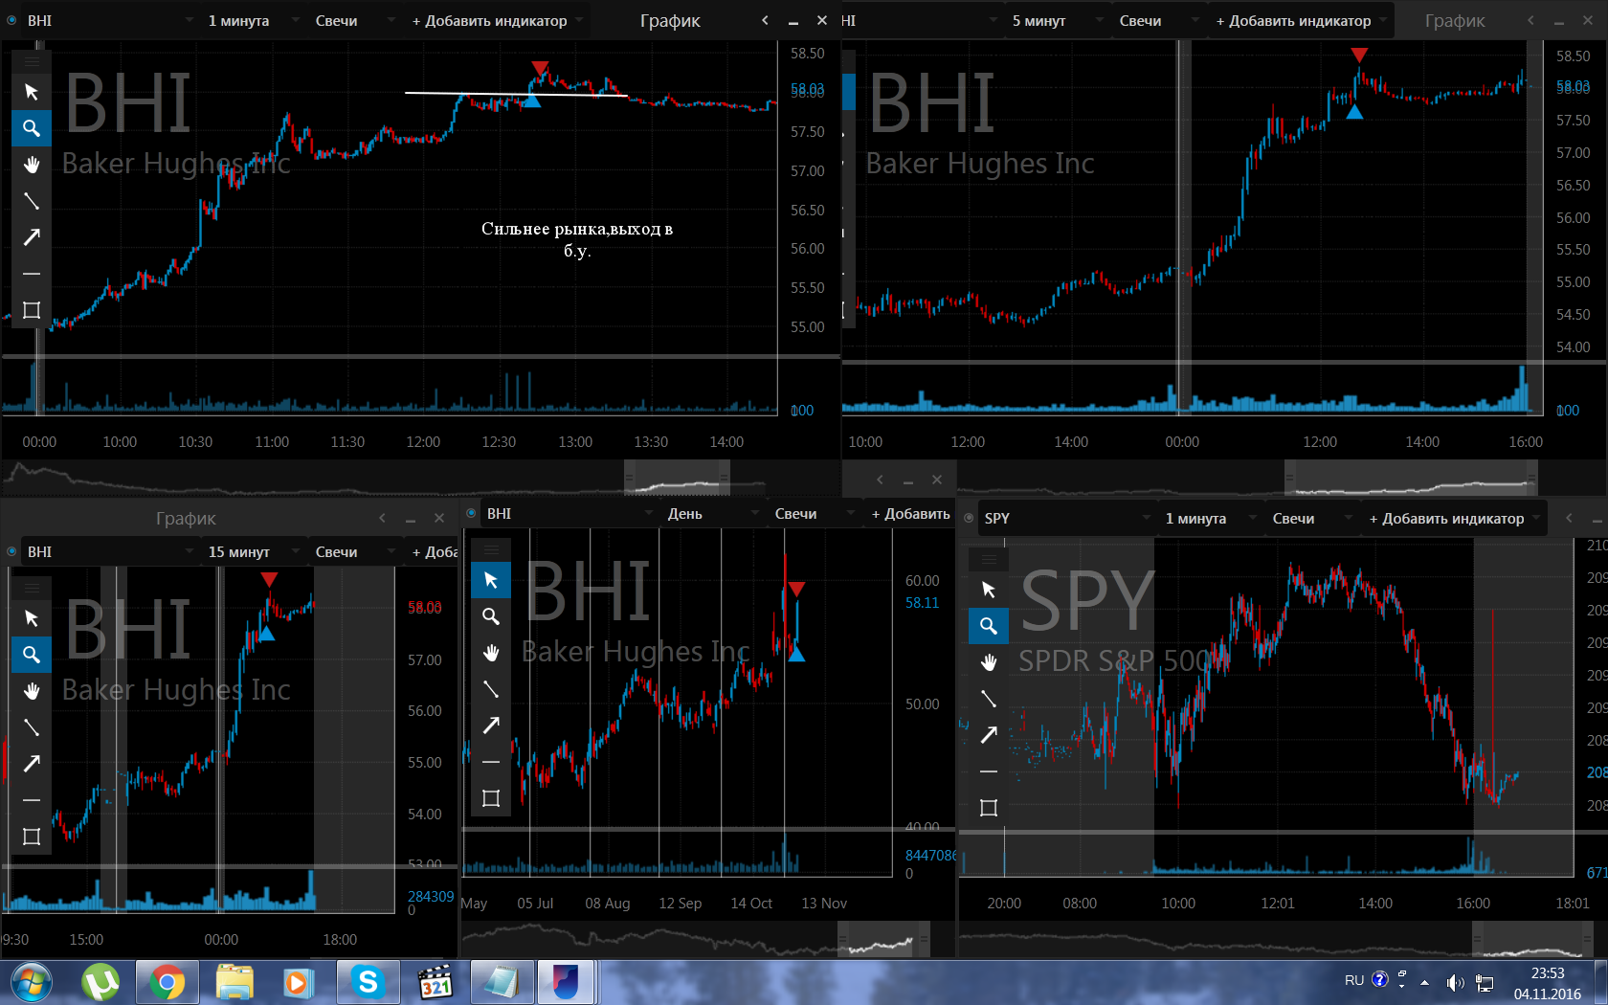Select the cursor tool in the BHI daily chart
Viewport: 1608px width, 1005px height.
tap(491, 580)
